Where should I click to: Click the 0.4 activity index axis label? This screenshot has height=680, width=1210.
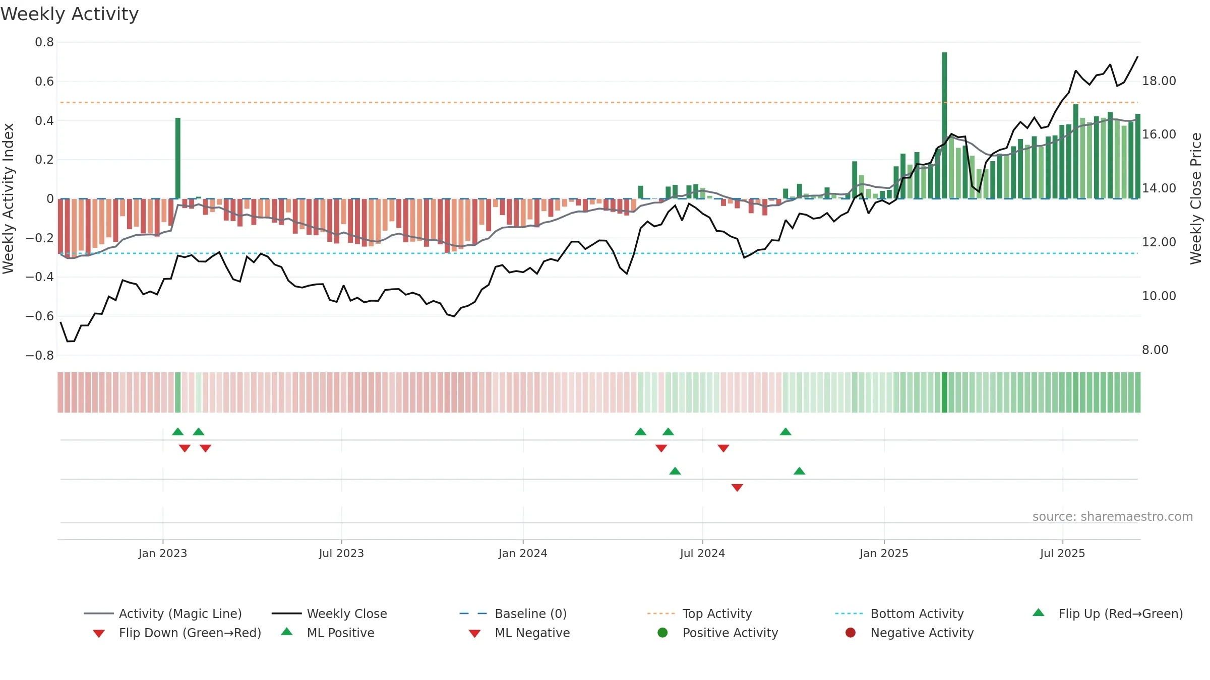coord(44,120)
